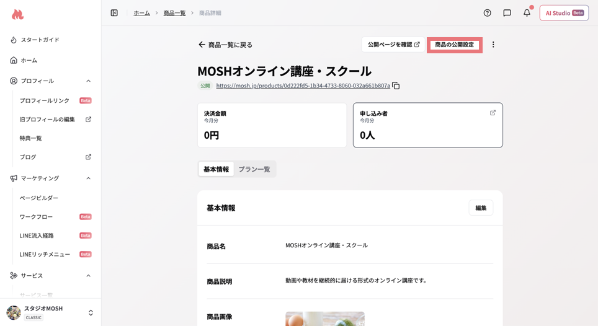Click the サービス icon in the sidebar

14,275
